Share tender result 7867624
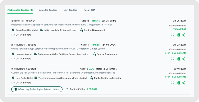199x102 pixels. pos(183,35)
